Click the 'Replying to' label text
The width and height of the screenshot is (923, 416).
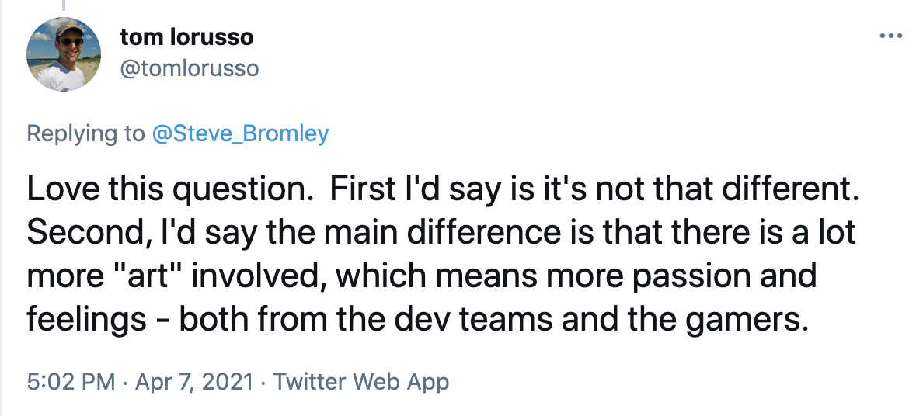85,133
